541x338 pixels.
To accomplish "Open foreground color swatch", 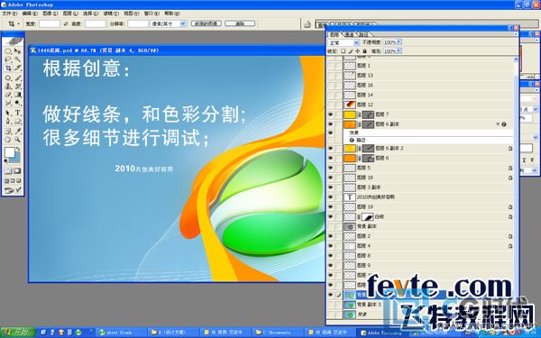I will coord(10,152).
